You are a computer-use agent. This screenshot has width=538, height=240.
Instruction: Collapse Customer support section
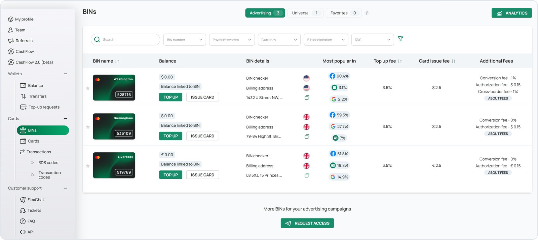tap(66, 188)
